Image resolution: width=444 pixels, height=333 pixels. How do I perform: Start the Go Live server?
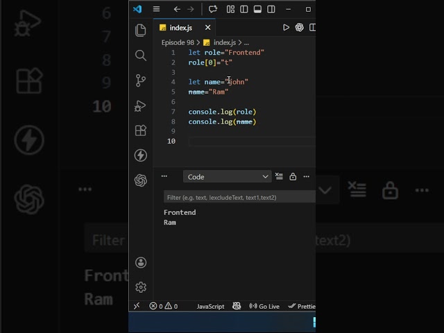(264, 307)
